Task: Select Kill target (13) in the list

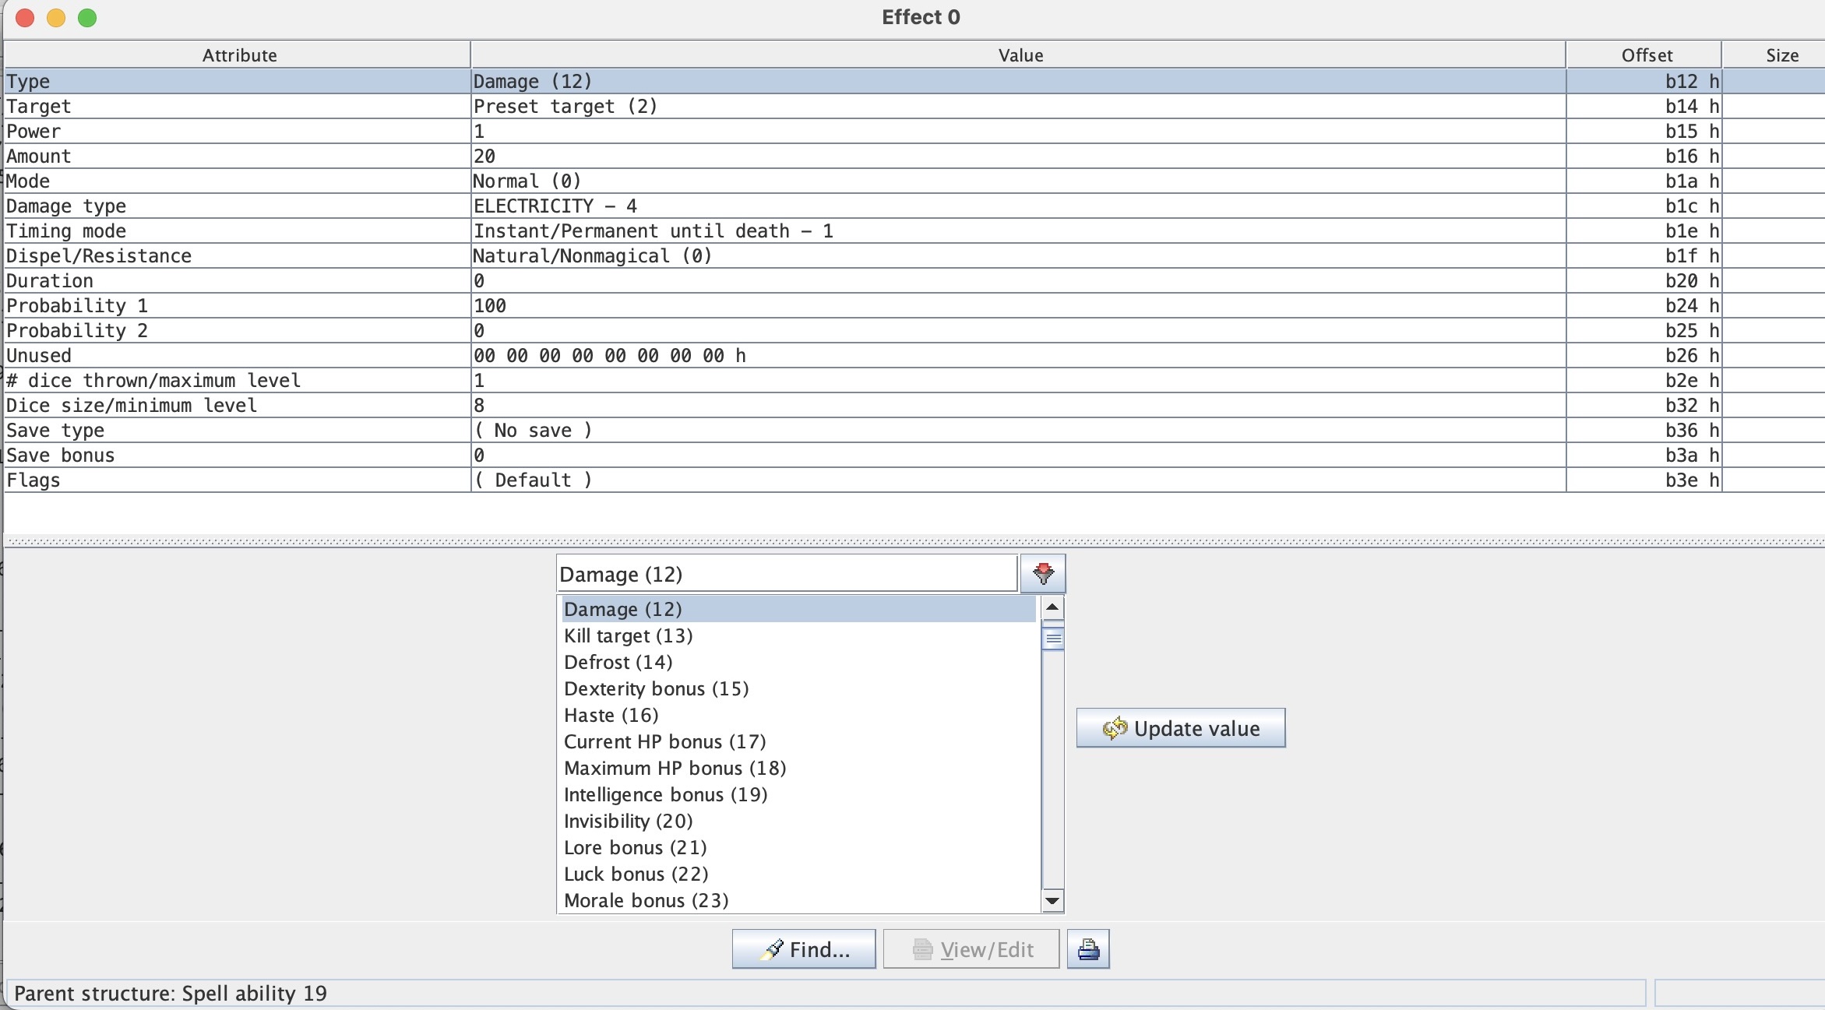Action: click(x=800, y=635)
